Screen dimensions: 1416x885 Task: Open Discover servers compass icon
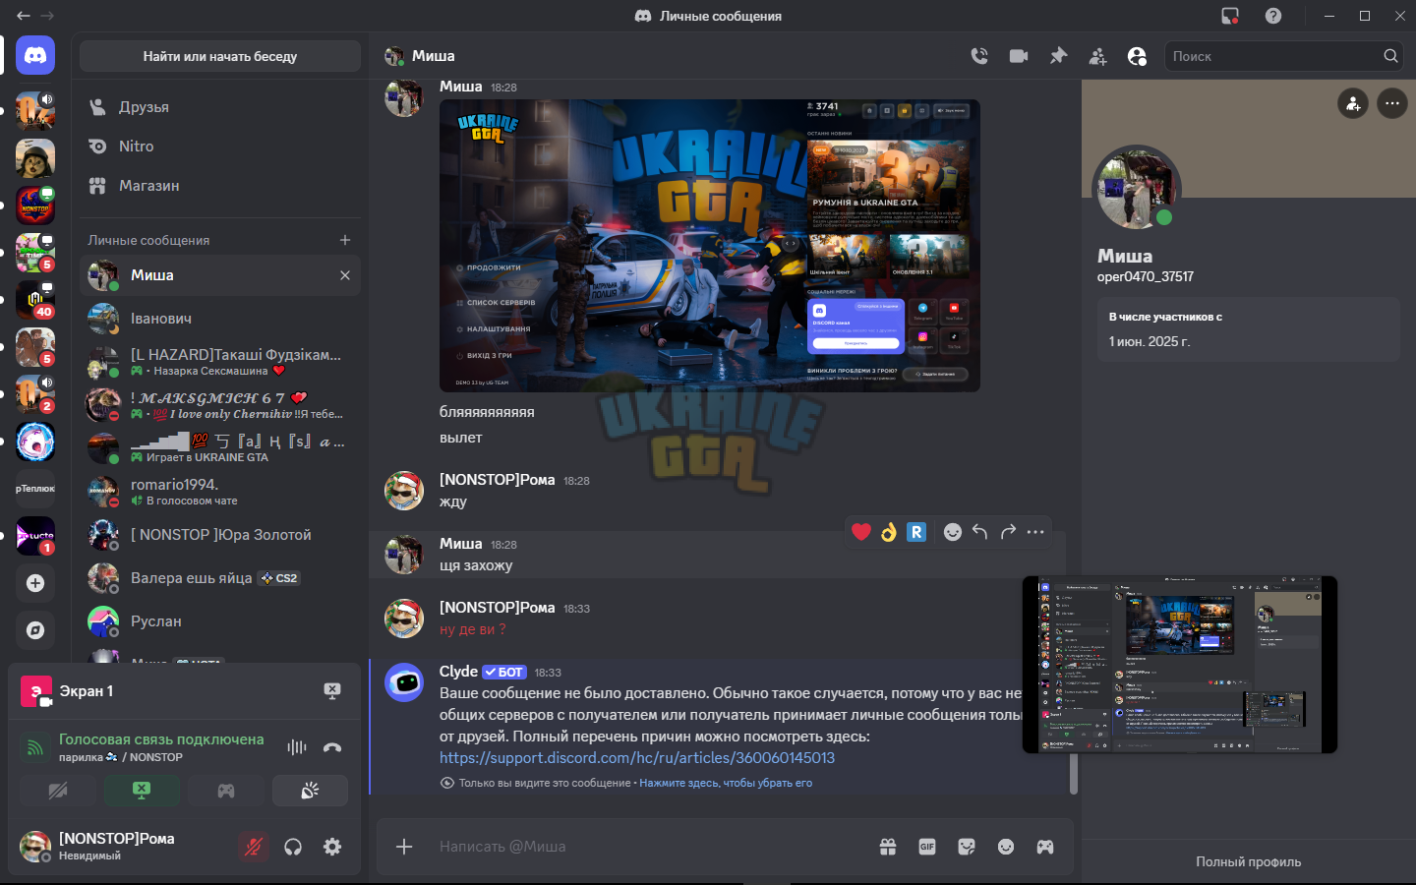[35, 630]
